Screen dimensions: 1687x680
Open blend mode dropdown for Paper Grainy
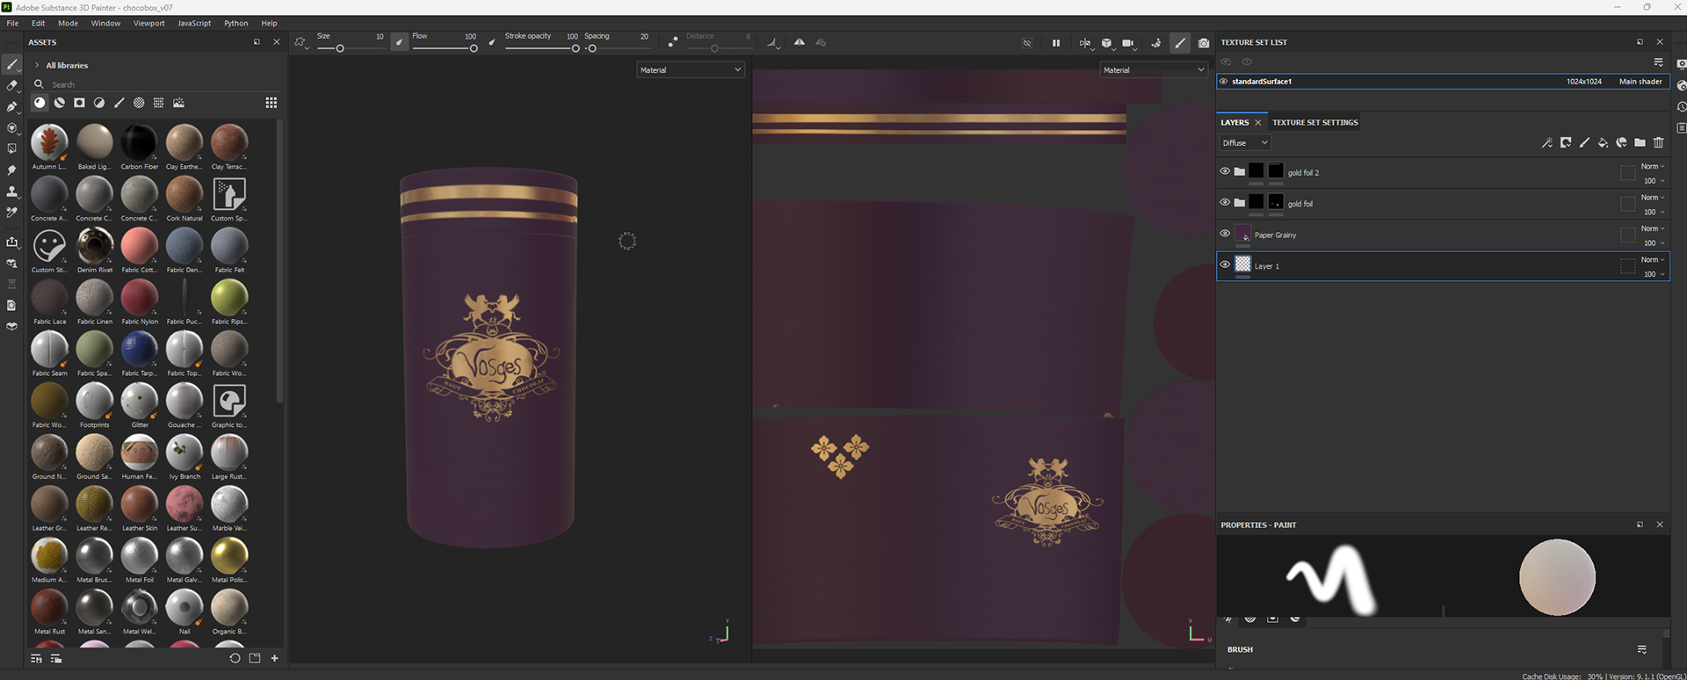click(1653, 228)
